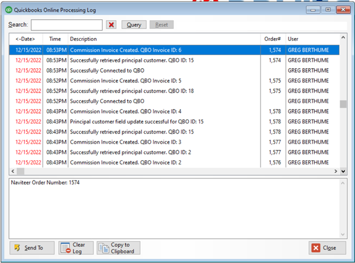The height and width of the screenshot is (263, 355).
Task: Select the 08:43PM row 'Successfully retrieved principal customer. QBO ID: 15'
Action: [x=174, y=132]
